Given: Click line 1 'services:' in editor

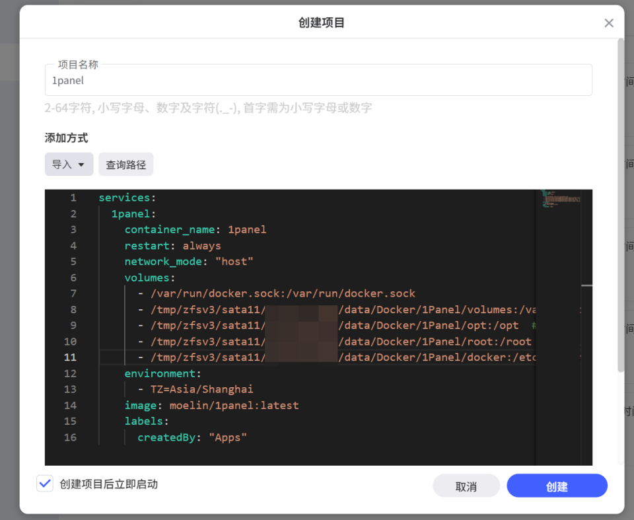Looking at the screenshot, I should click(127, 198).
